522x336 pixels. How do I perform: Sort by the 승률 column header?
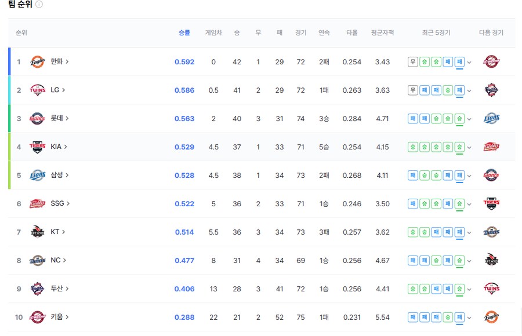184,33
